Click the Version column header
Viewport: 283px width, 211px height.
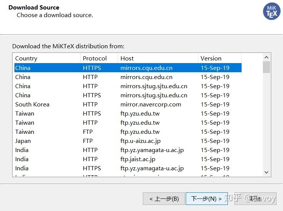coord(219,58)
